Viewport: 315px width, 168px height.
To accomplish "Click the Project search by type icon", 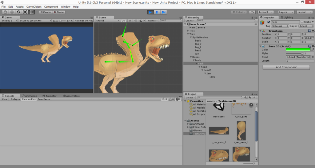I will click(x=245, y=98).
